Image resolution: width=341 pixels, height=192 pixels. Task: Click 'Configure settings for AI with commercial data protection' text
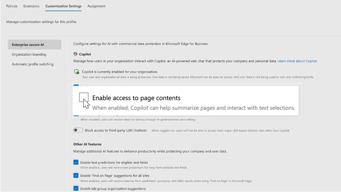pyautogui.click(x=141, y=44)
